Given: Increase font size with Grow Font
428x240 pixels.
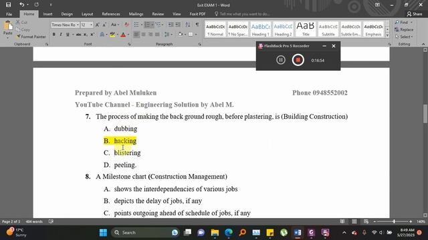Looking at the screenshot, I should [98, 25].
